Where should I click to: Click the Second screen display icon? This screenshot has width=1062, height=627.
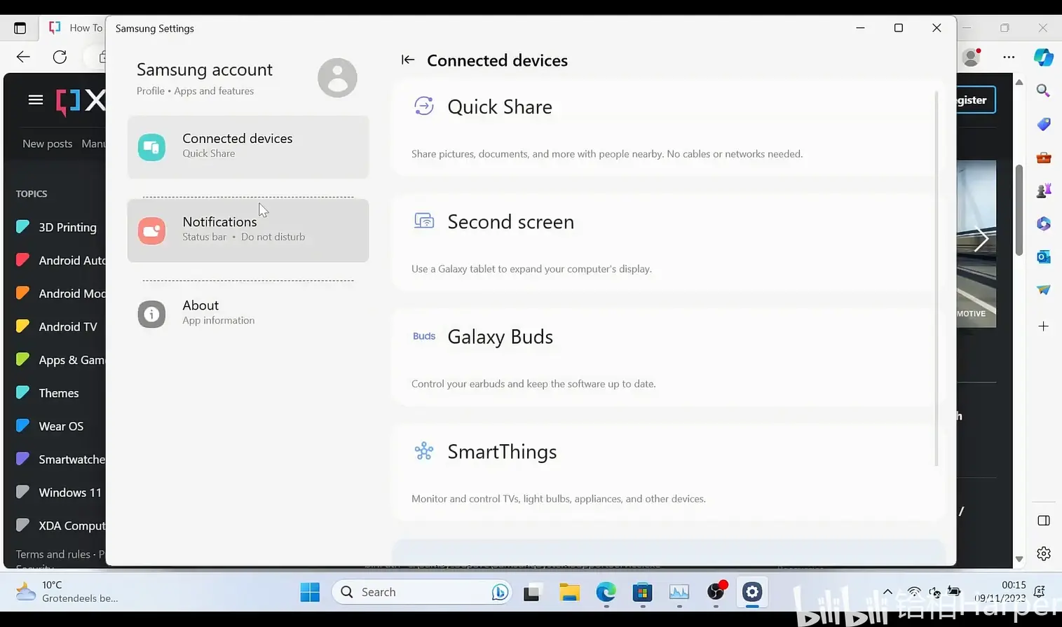pos(424,221)
